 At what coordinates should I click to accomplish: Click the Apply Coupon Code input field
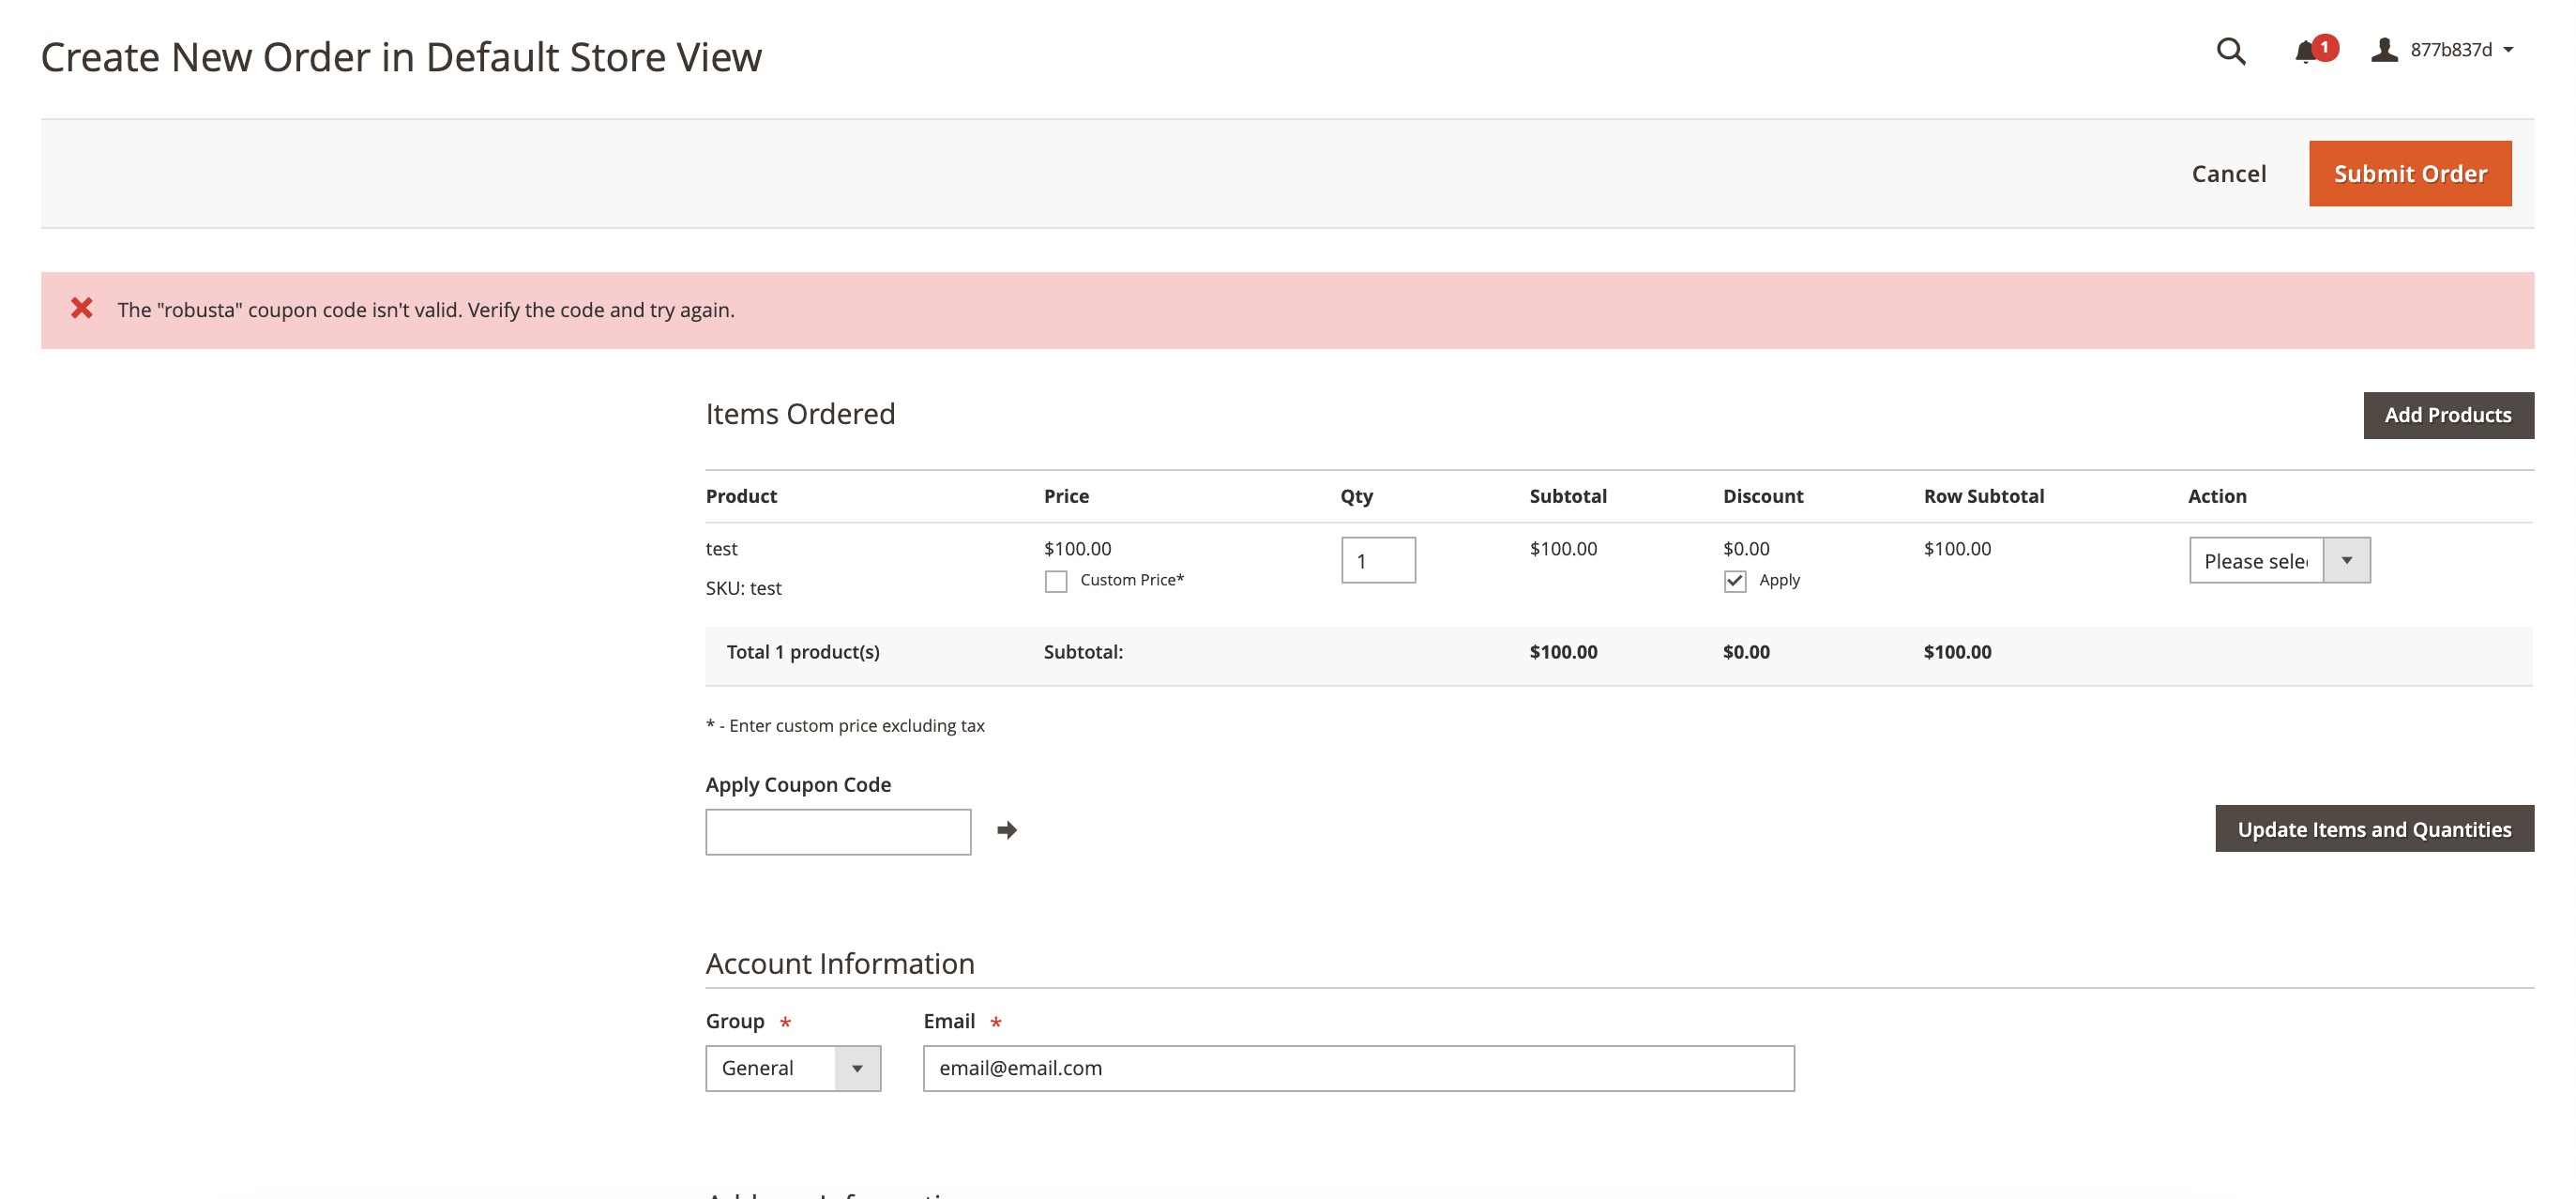(x=838, y=831)
